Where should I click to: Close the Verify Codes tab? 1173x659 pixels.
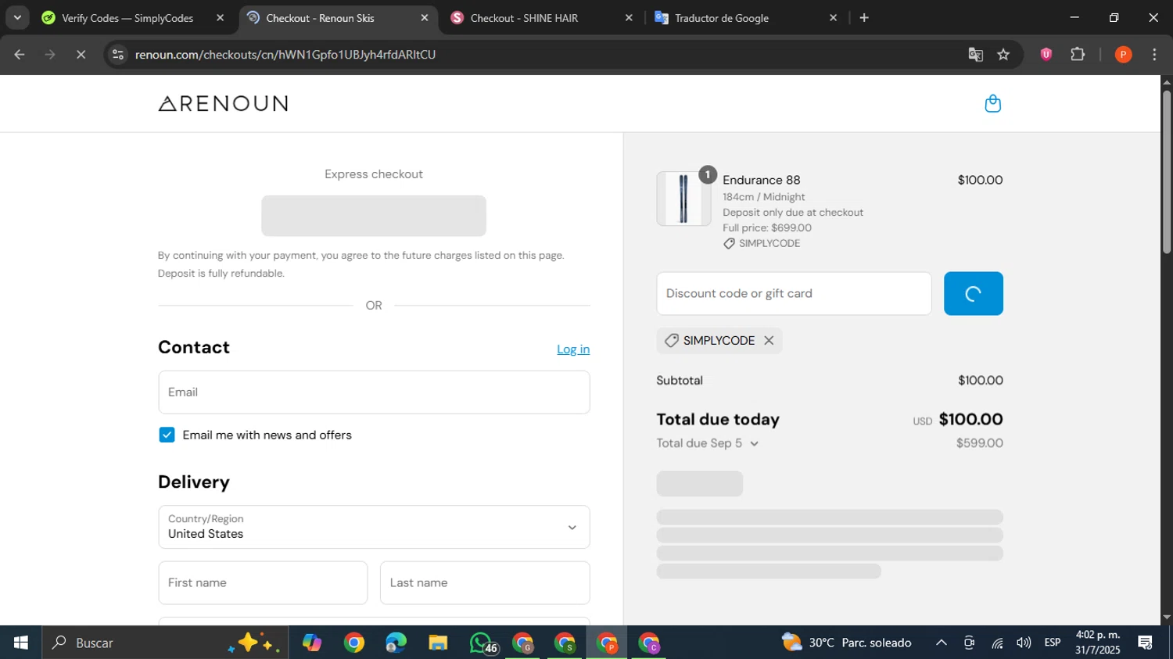point(220,18)
